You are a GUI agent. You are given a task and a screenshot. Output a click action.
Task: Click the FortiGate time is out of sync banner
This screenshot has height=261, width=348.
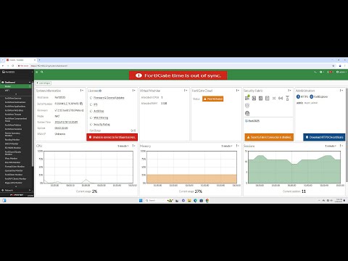(178, 75)
